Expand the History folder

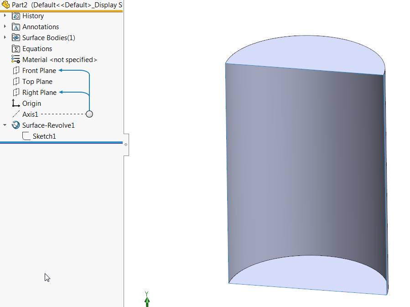click(x=5, y=16)
